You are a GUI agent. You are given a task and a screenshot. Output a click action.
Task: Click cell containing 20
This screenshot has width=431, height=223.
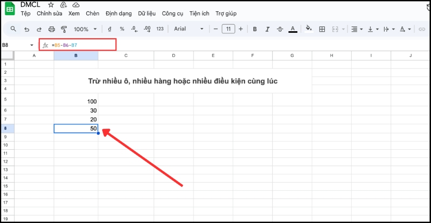(76, 120)
